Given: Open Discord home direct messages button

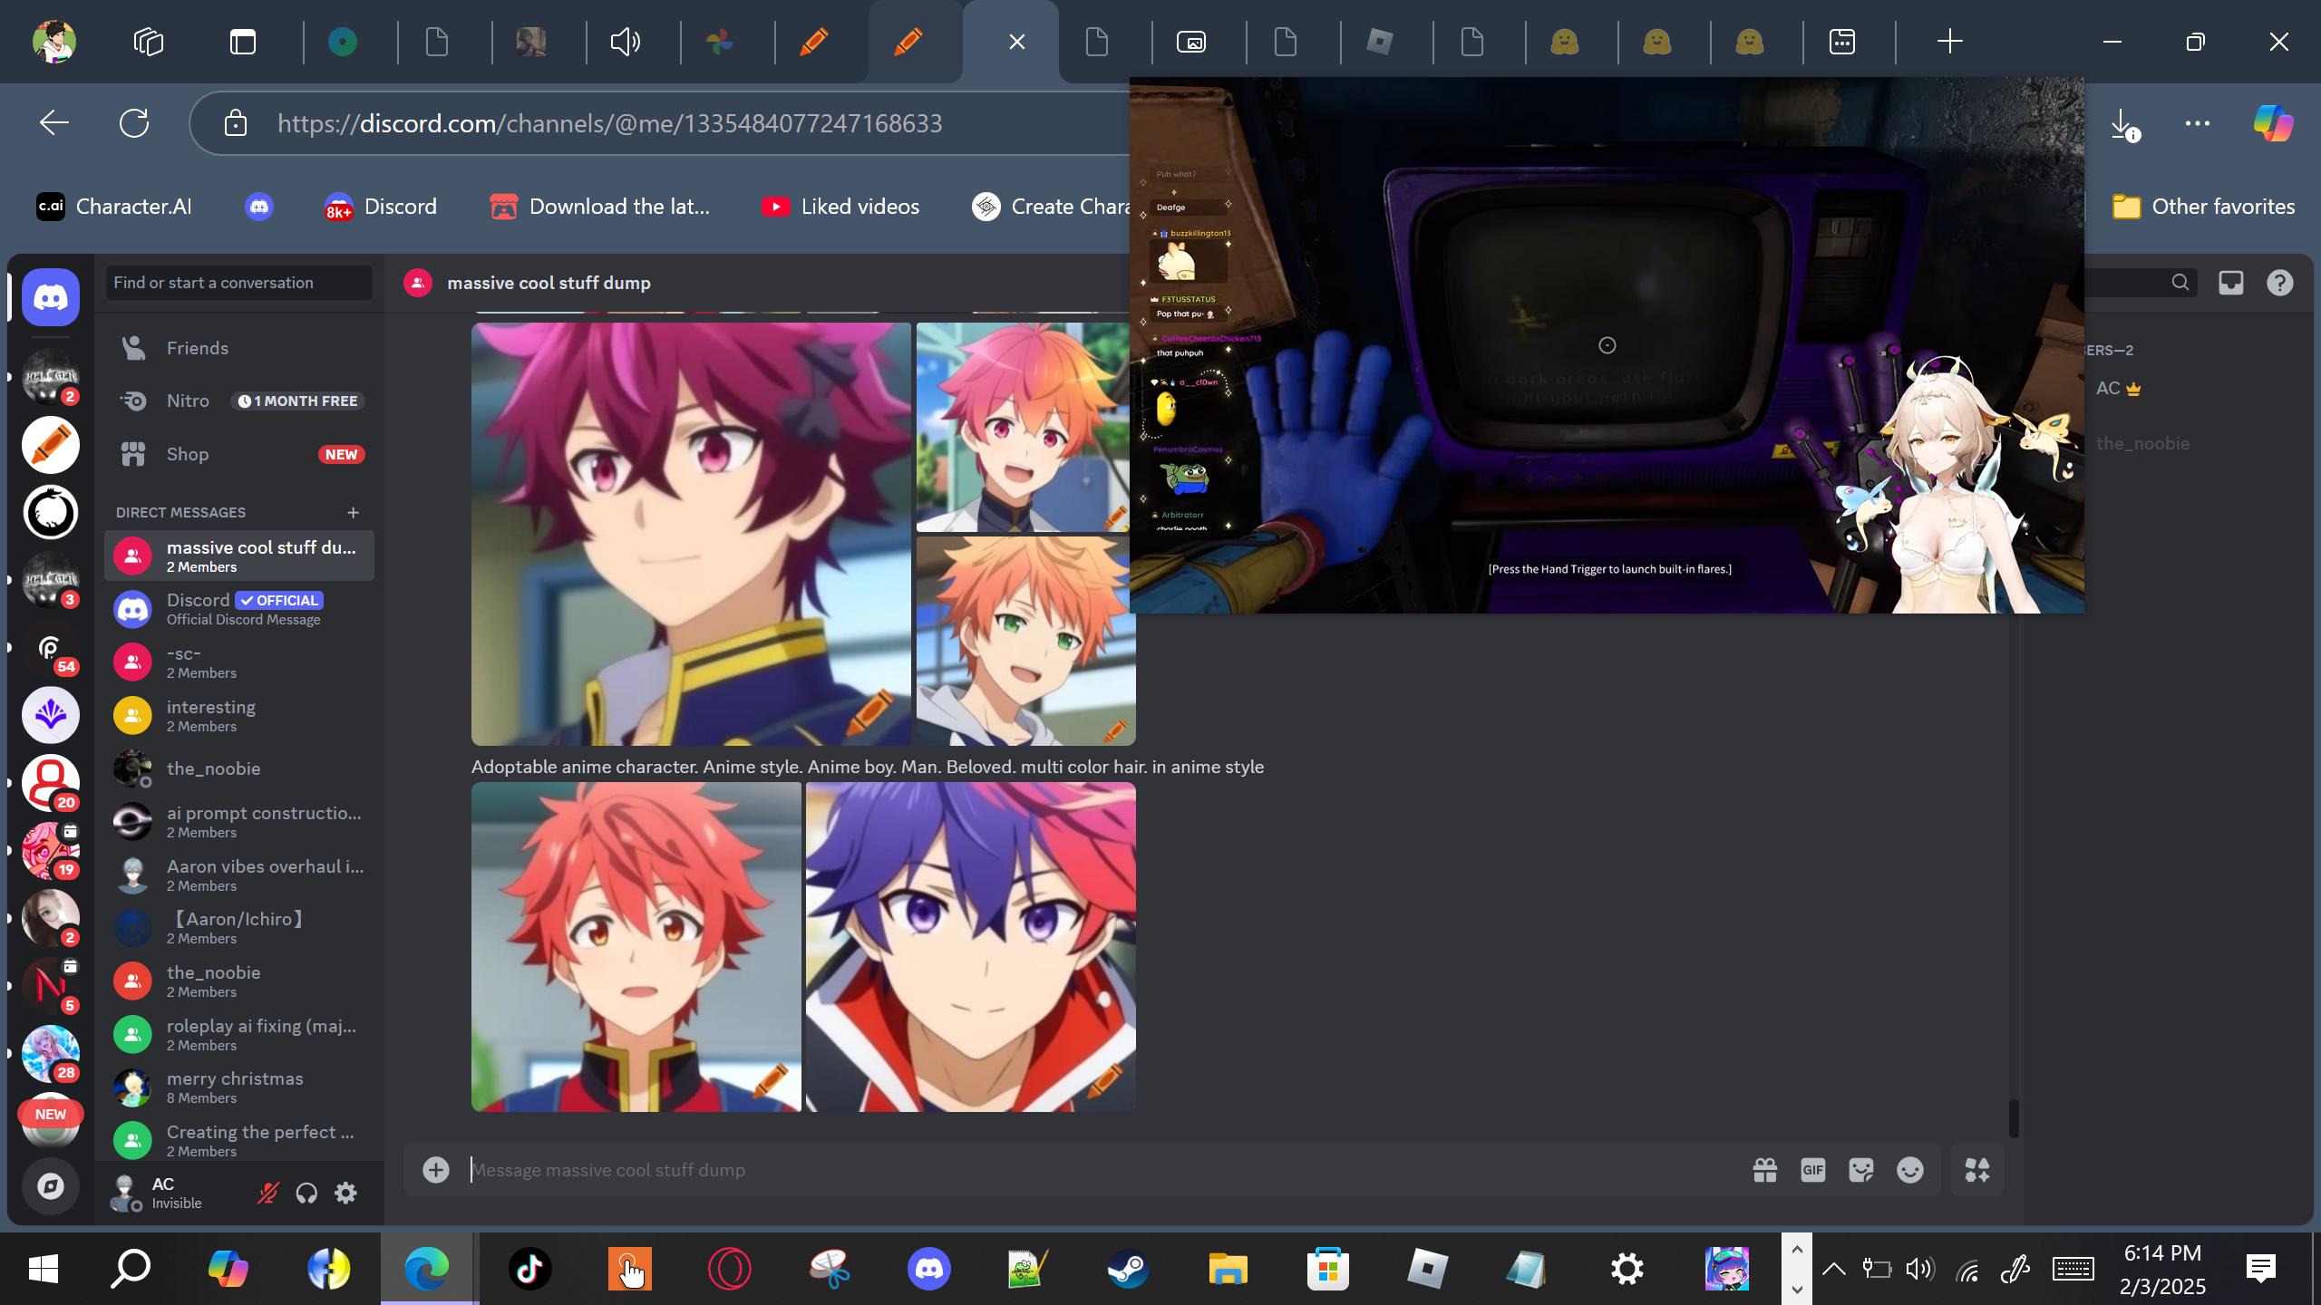Looking at the screenshot, I should click(x=51, y=297).
